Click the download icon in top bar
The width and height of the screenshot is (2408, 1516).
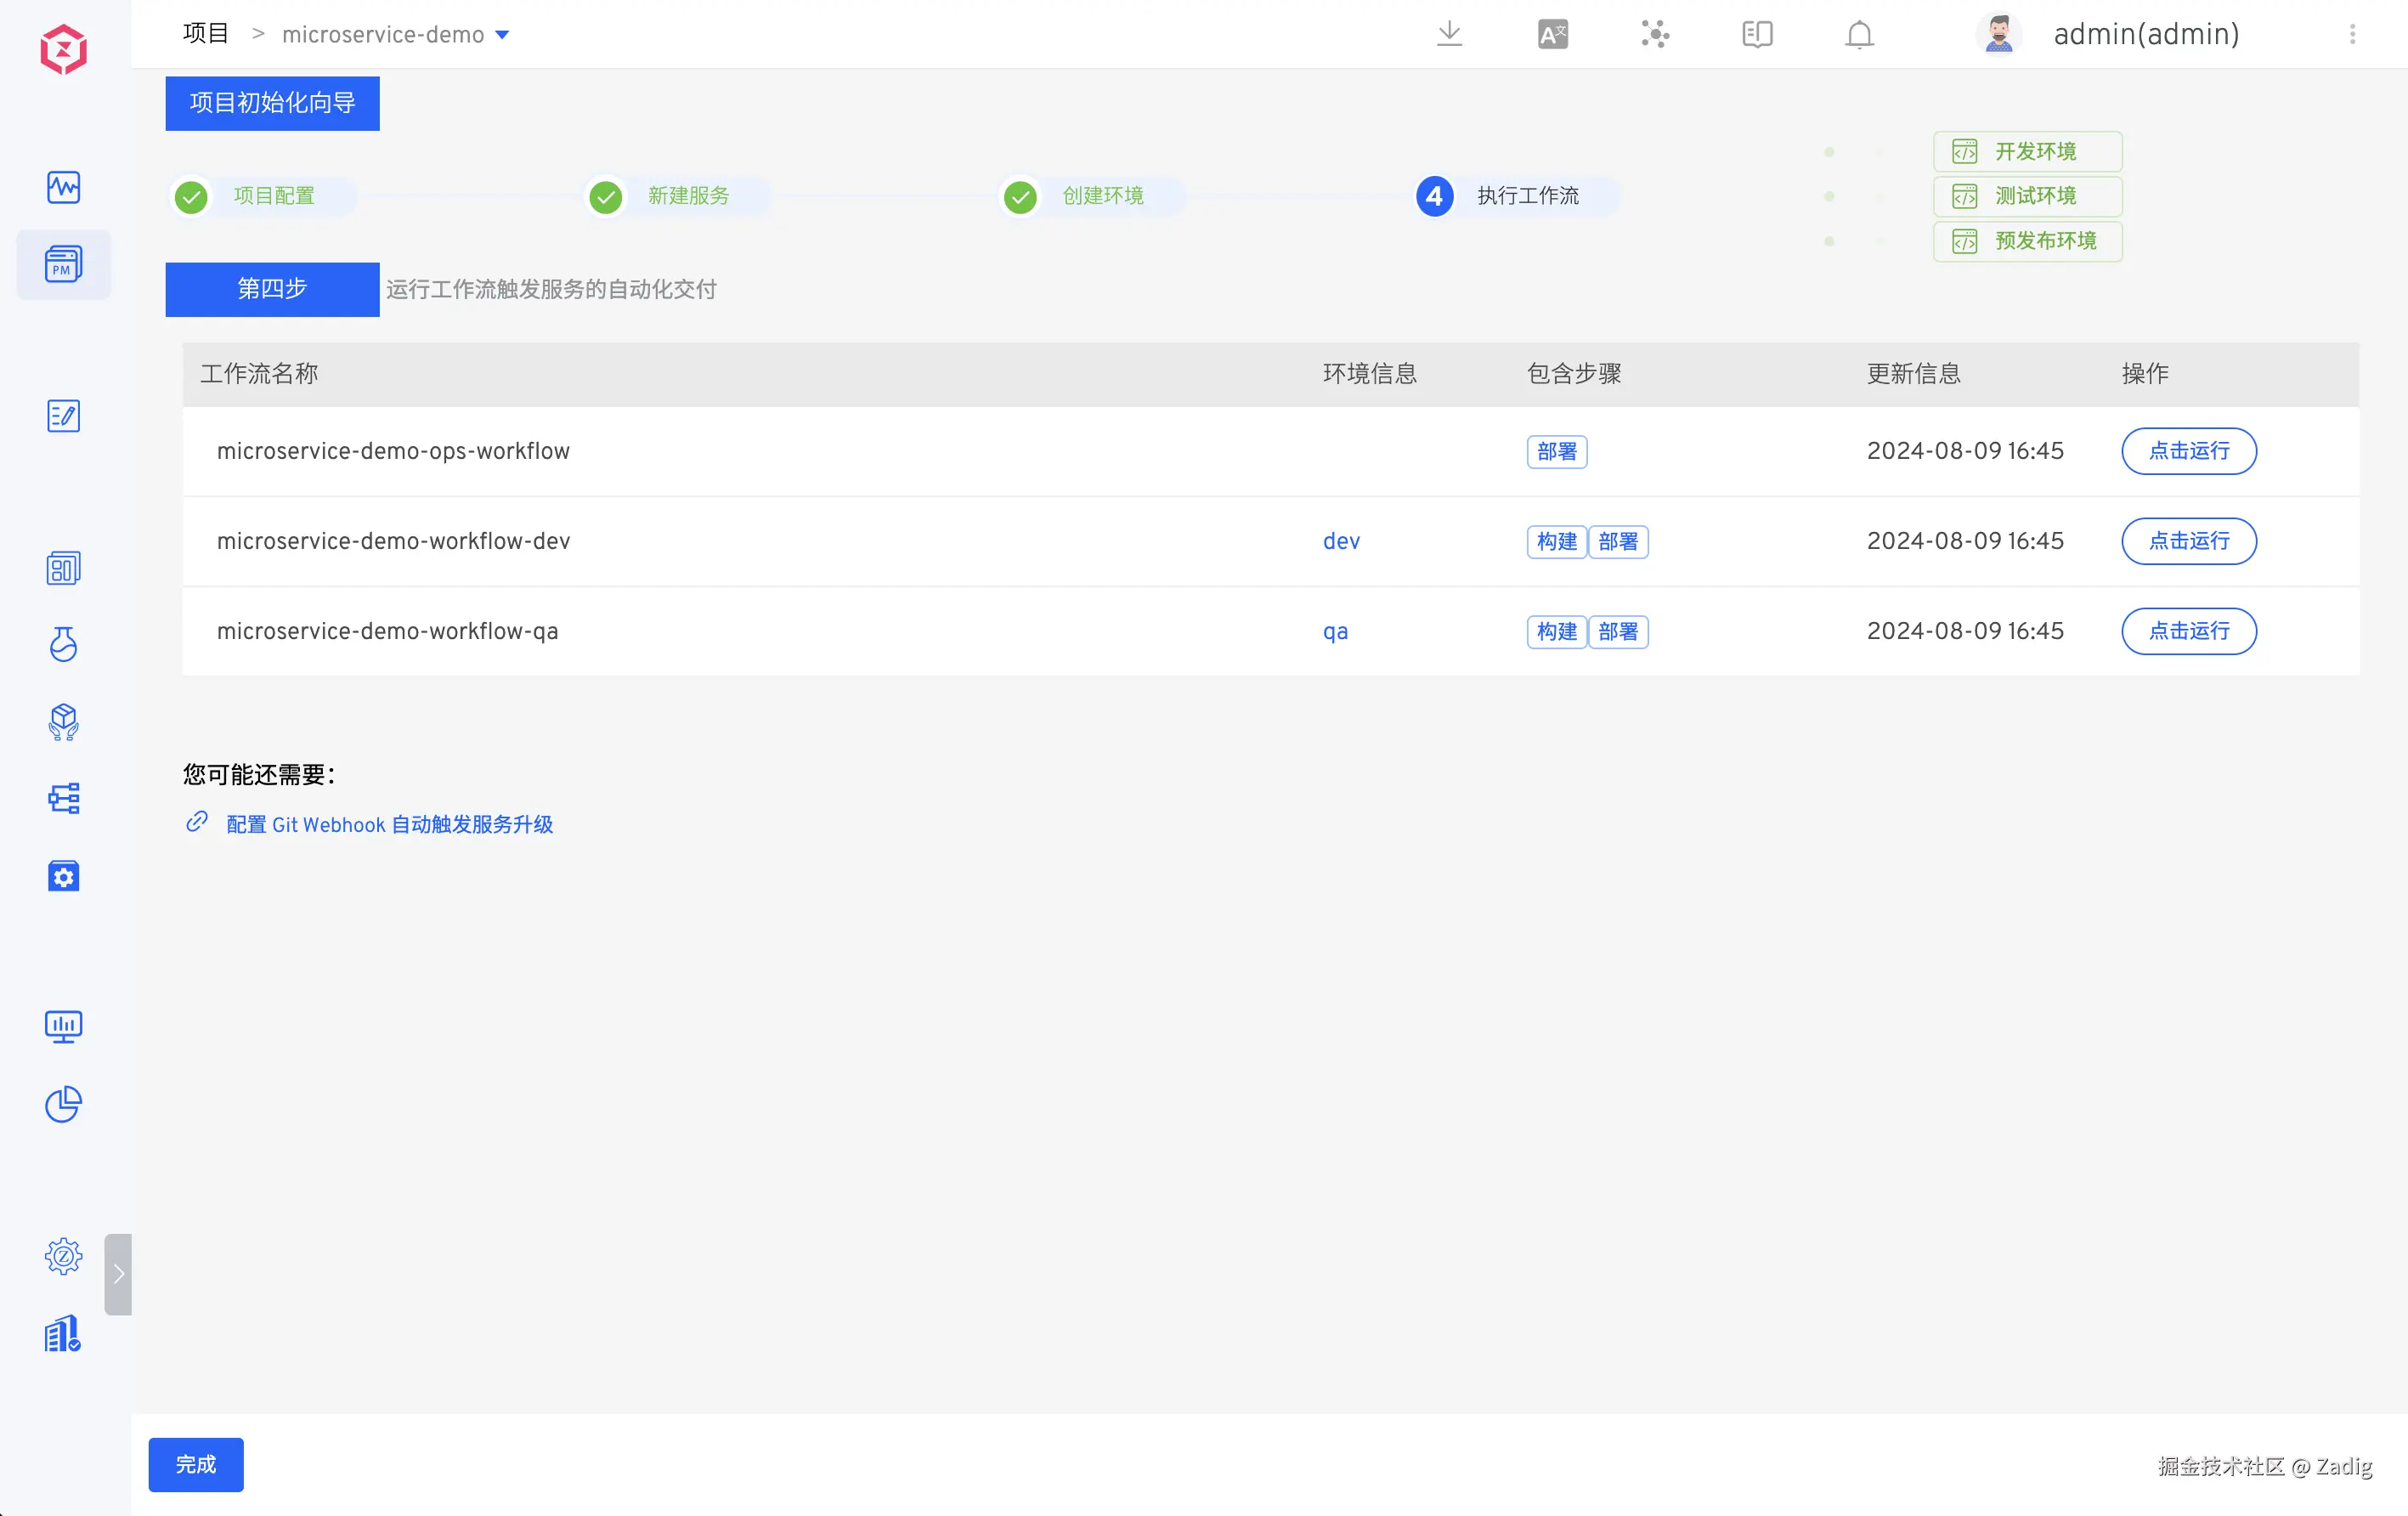coord(1449,34)
